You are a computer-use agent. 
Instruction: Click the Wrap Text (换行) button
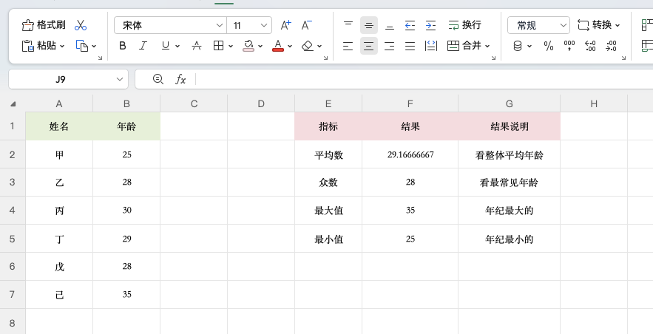[464, 25]
